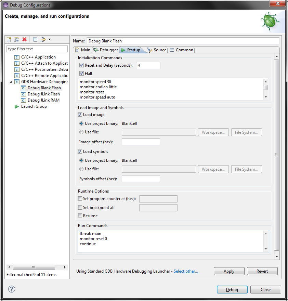Collapse all items in the configuration tree
288x301 pixels.
35,39
